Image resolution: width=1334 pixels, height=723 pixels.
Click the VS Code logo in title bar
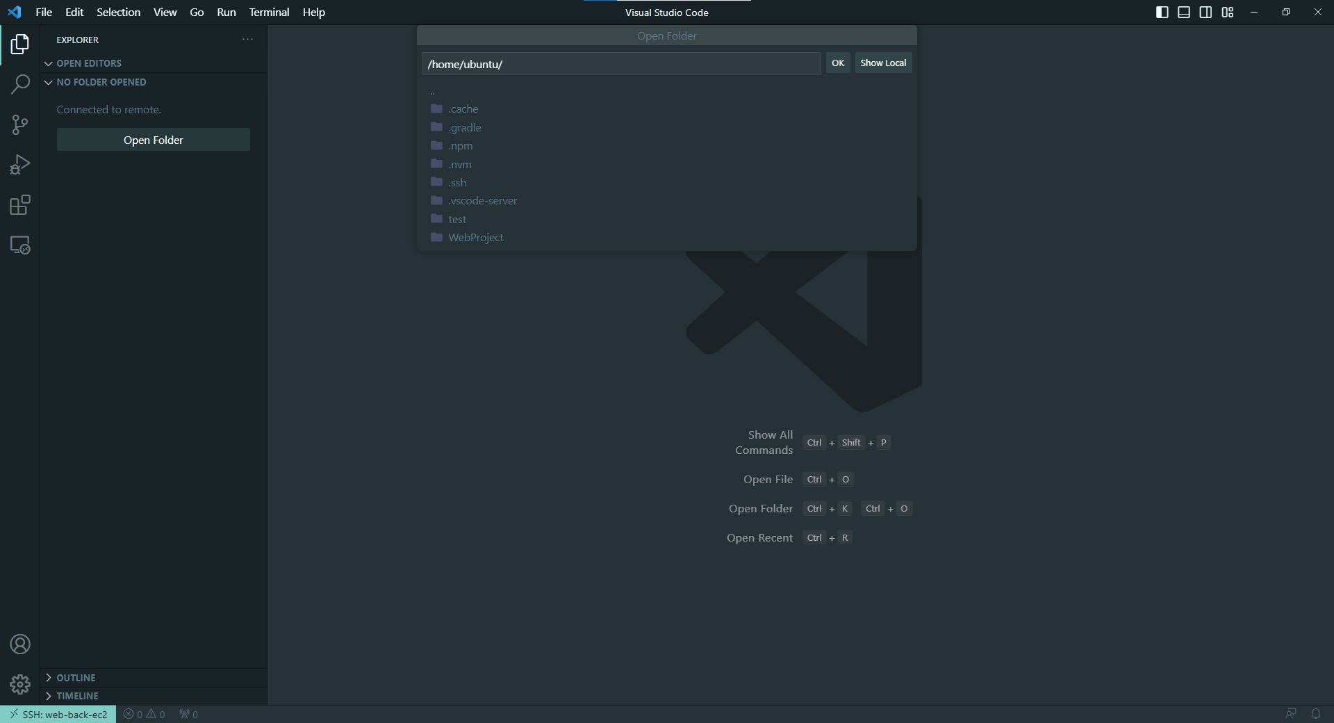pos(15,12)
